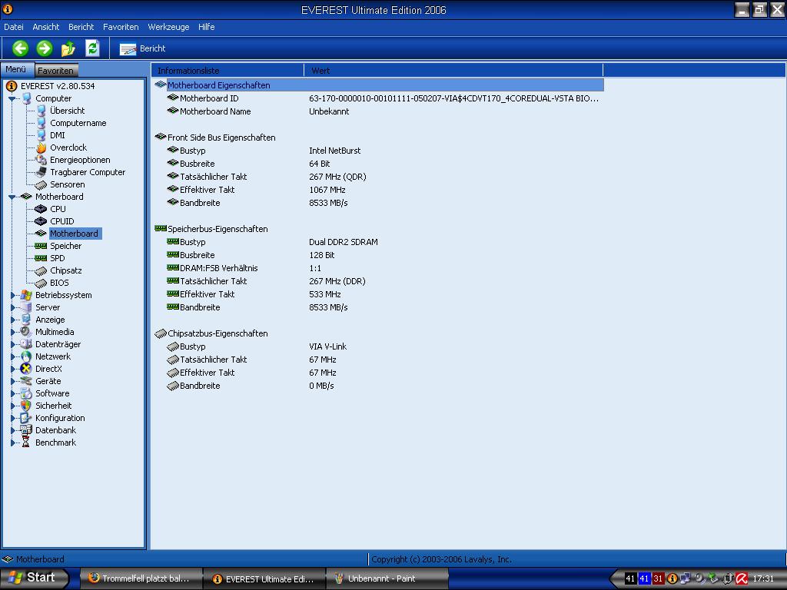Click the VIA V-Link value
787x590 pixels.
(x=327, y=346)
